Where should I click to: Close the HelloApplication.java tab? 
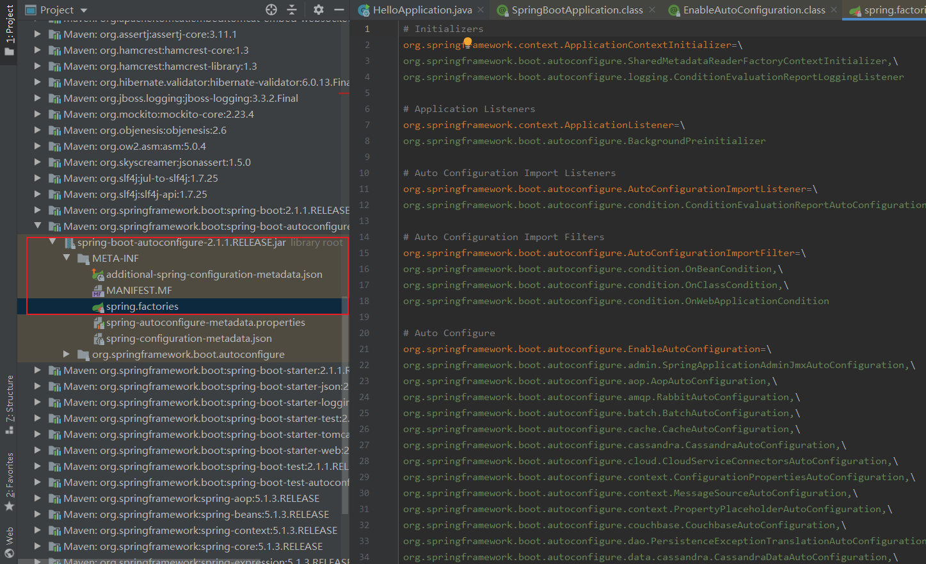(481, 10)
